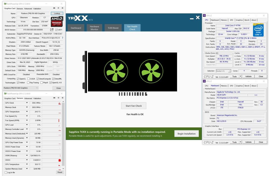This screenshot has height=176, width=269.
Task: Toggle the PhysX checkbox
Action: [41, 83]
